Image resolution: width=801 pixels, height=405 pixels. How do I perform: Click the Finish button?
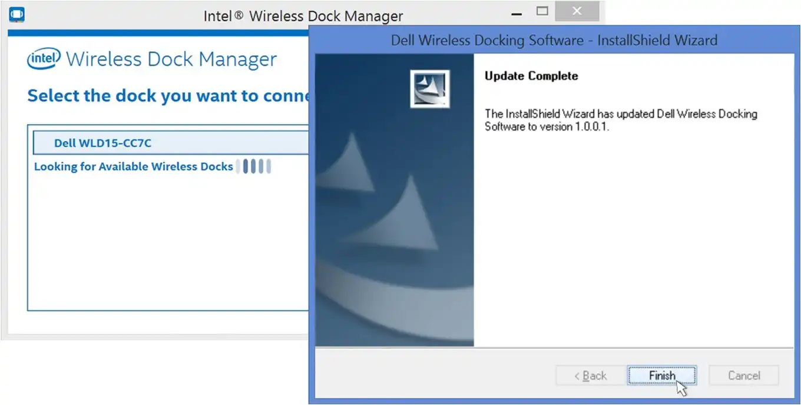pyautogui.click(x=661, y=376)
